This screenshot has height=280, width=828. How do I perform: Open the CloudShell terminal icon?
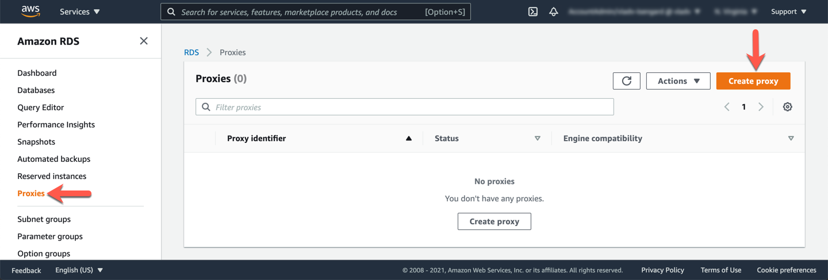pyautogui.click(x=533, y=11)
